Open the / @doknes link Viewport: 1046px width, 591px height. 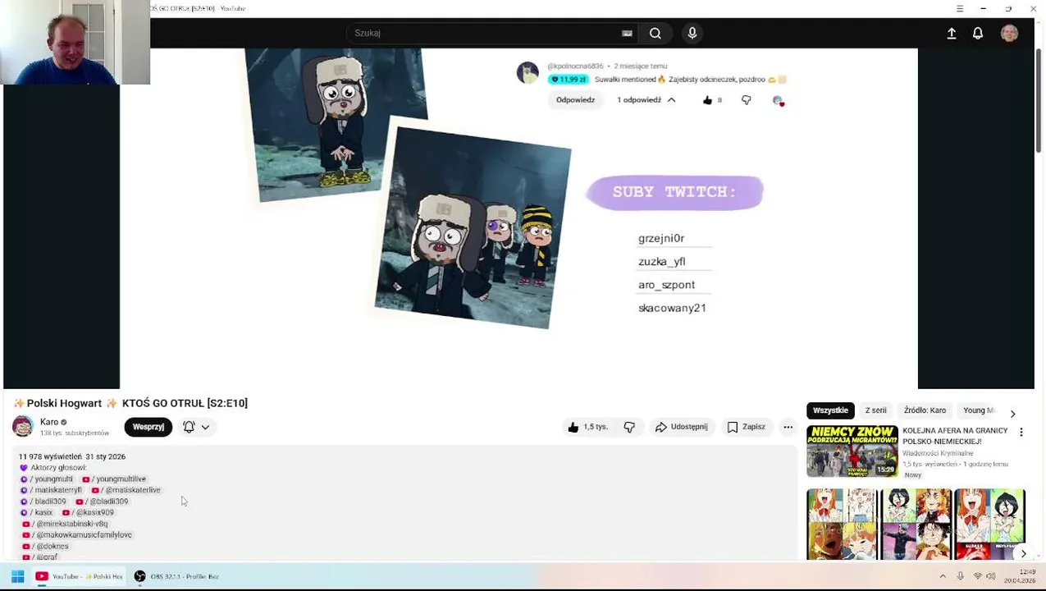[46, 546]
